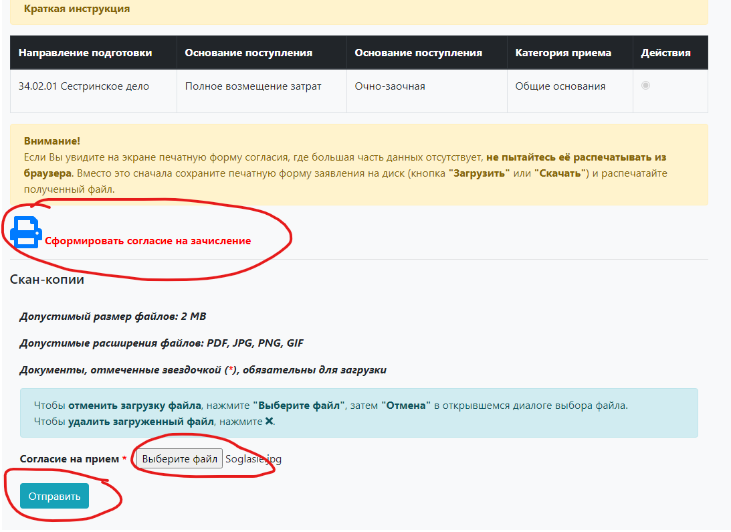Open 'Сформировать согласие на зачисление' link
731x532 pixels.
(148, 241)
